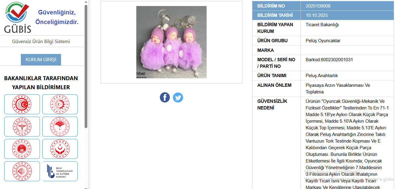395x189 pixels.
Task: Open the globe-emblem transport ministry notifications
Action: (x=22, y=171)
